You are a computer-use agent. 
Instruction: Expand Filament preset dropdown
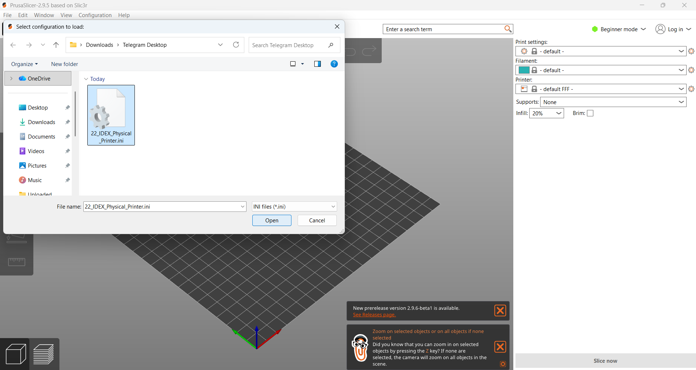click(681, 70)
